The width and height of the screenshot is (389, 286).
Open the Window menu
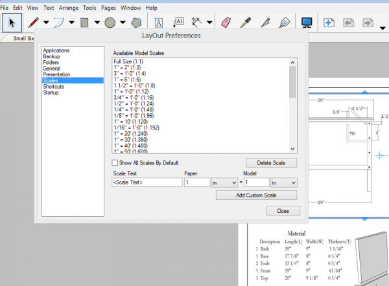click(131, 8)
